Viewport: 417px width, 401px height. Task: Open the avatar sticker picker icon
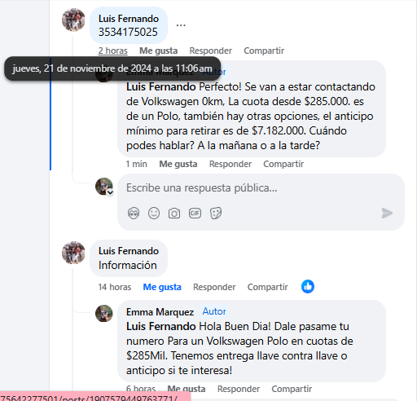(x=134, y=214)
